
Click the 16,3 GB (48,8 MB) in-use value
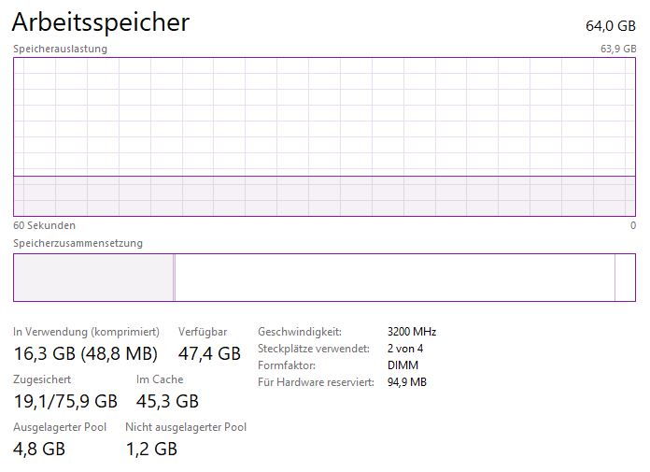pos(85,353)
